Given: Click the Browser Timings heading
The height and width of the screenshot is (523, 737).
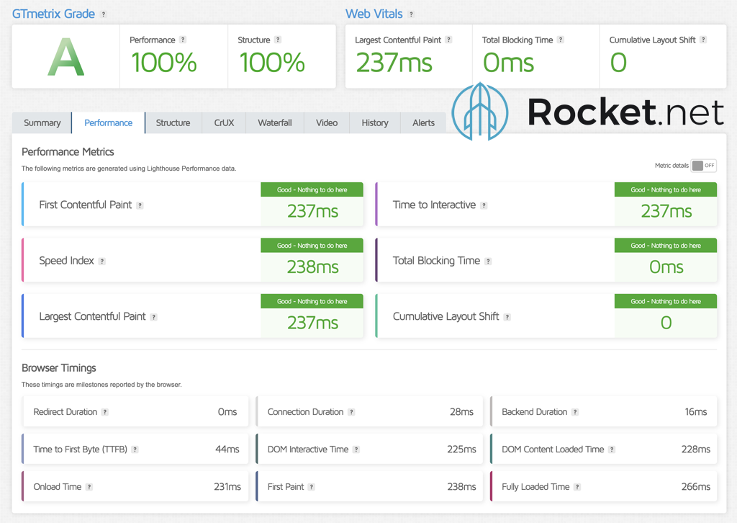Looking at the screenshot, I should coord(59,368).
